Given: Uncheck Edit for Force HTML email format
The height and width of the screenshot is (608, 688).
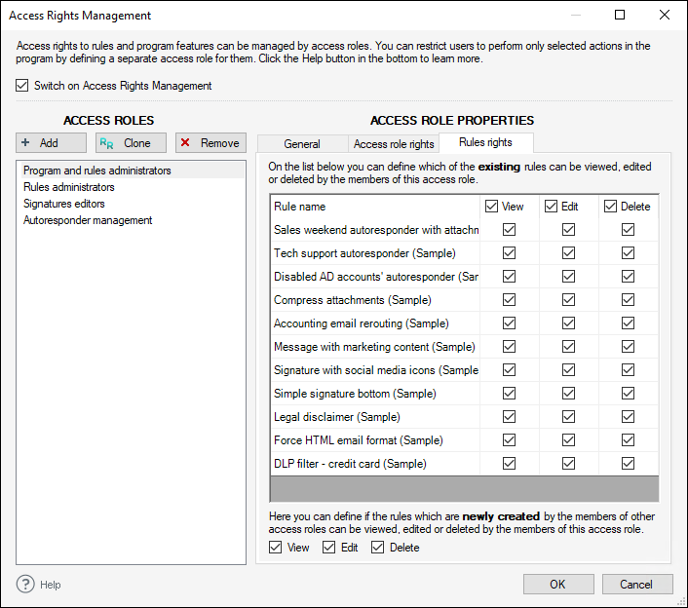Looking at the screenshot, I should 569,440.
